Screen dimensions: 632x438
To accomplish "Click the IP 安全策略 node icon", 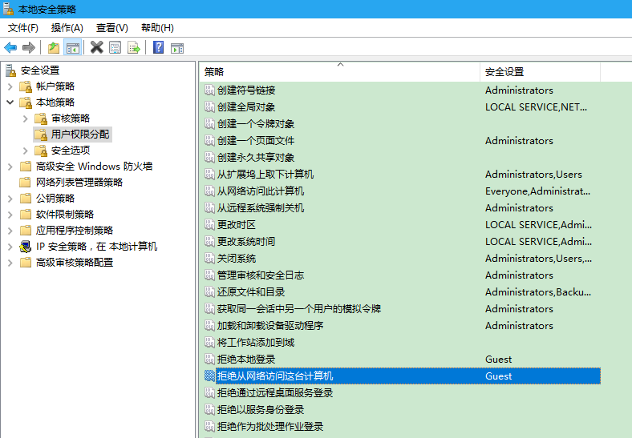I will [26, 247].
